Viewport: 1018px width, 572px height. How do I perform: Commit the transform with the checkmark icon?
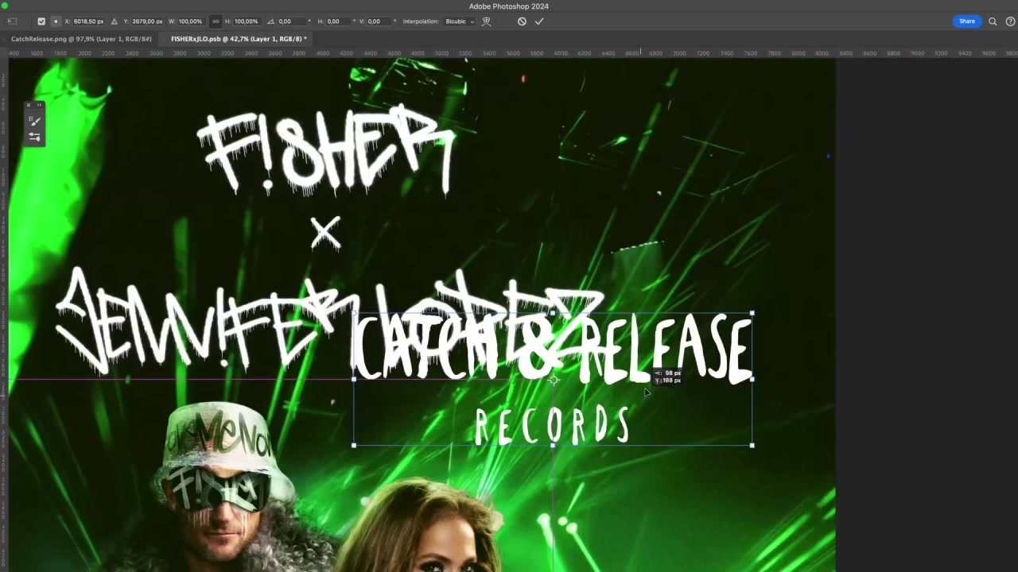539,21
